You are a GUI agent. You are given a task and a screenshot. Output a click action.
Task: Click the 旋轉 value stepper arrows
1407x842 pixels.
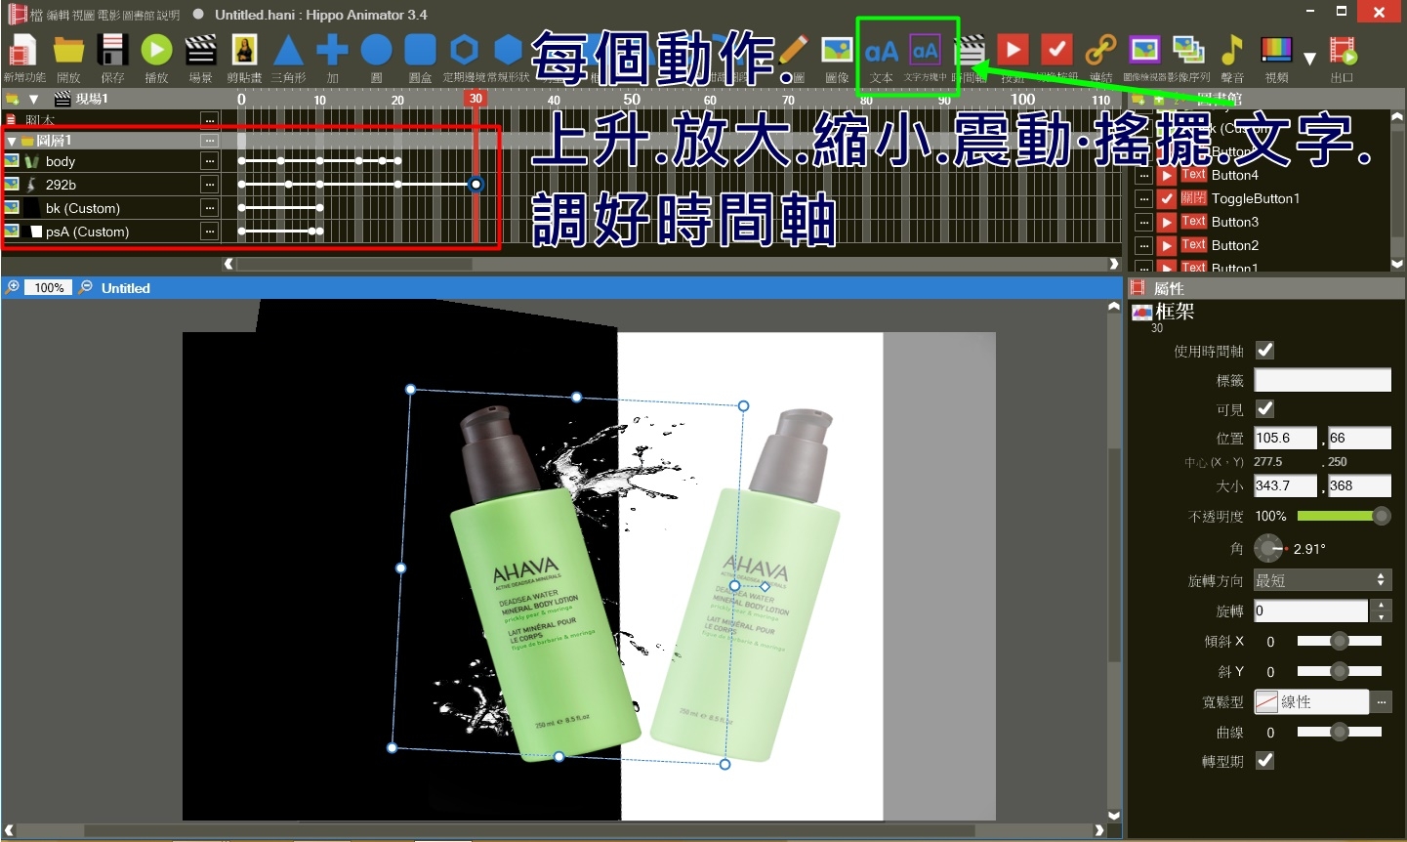[x=1381, y=610]
